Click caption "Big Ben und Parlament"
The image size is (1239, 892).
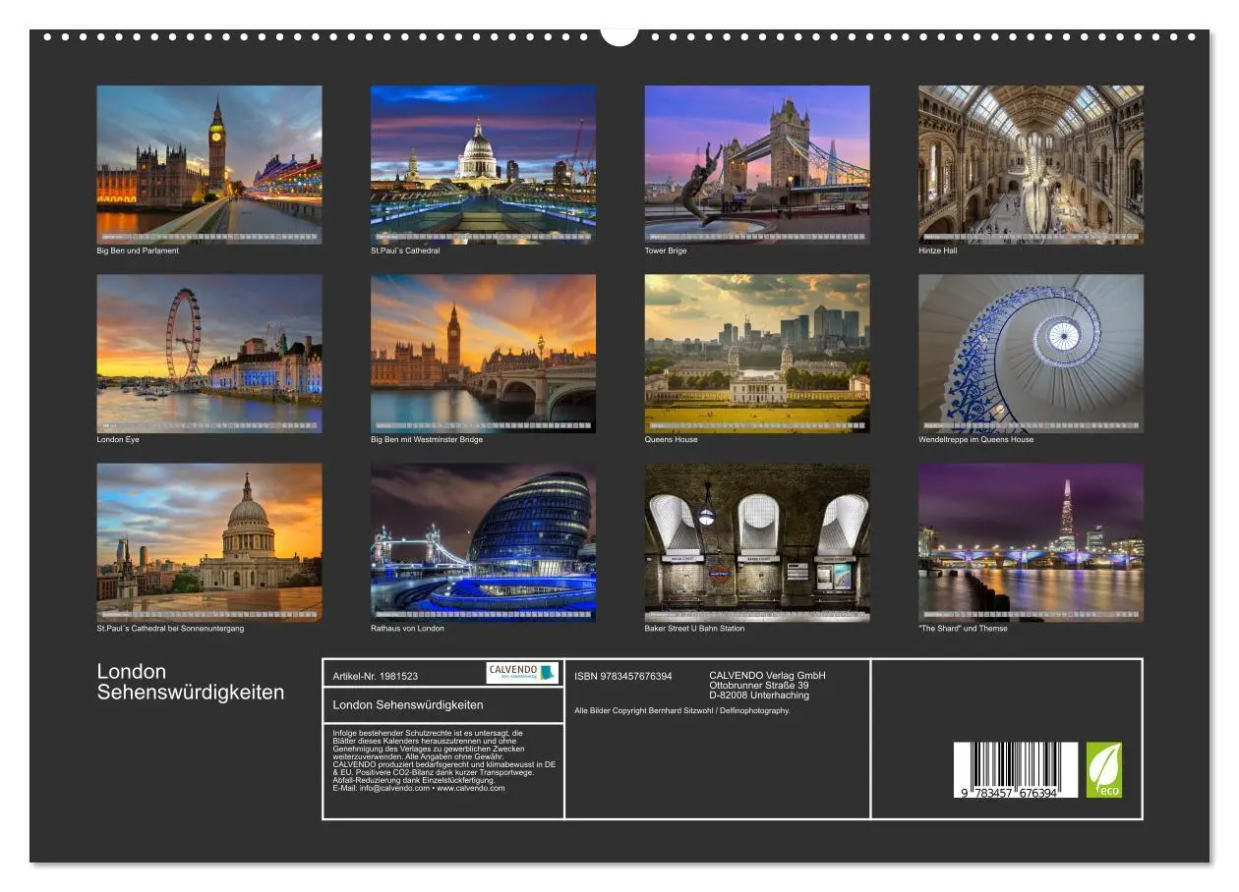coord(138,251)
